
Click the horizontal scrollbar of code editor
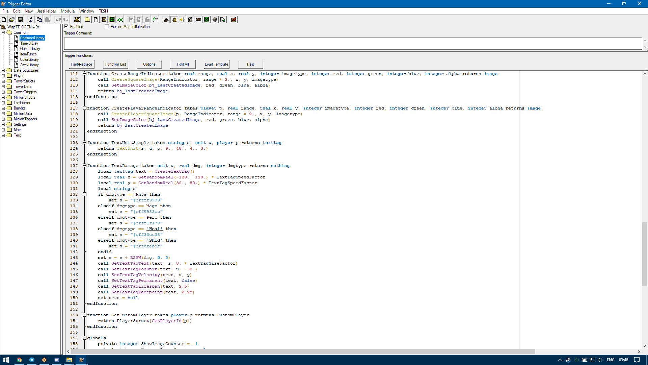pos(304,351)
